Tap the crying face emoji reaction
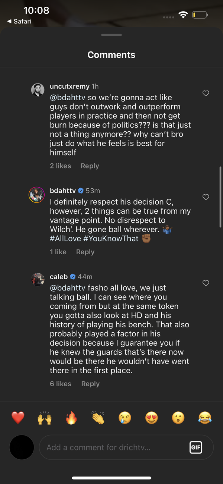Image resolution: width=223 pixels, height=484 pixels. click(x=125, y=418)
